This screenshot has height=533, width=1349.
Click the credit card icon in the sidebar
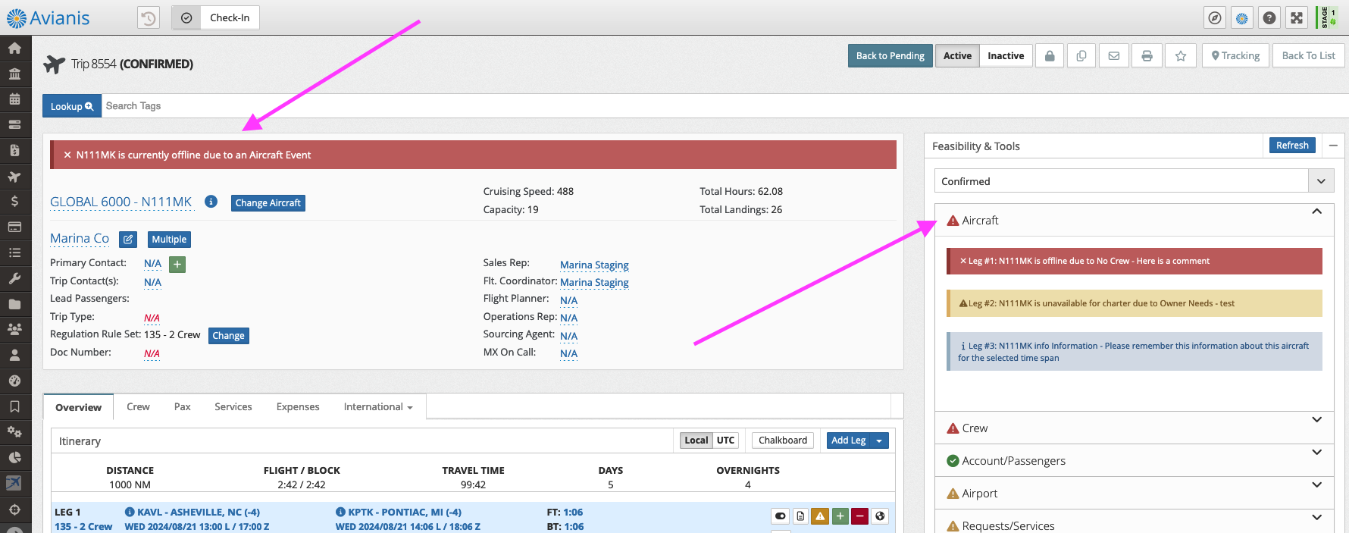pyautogui.click(x=14, y=227)
